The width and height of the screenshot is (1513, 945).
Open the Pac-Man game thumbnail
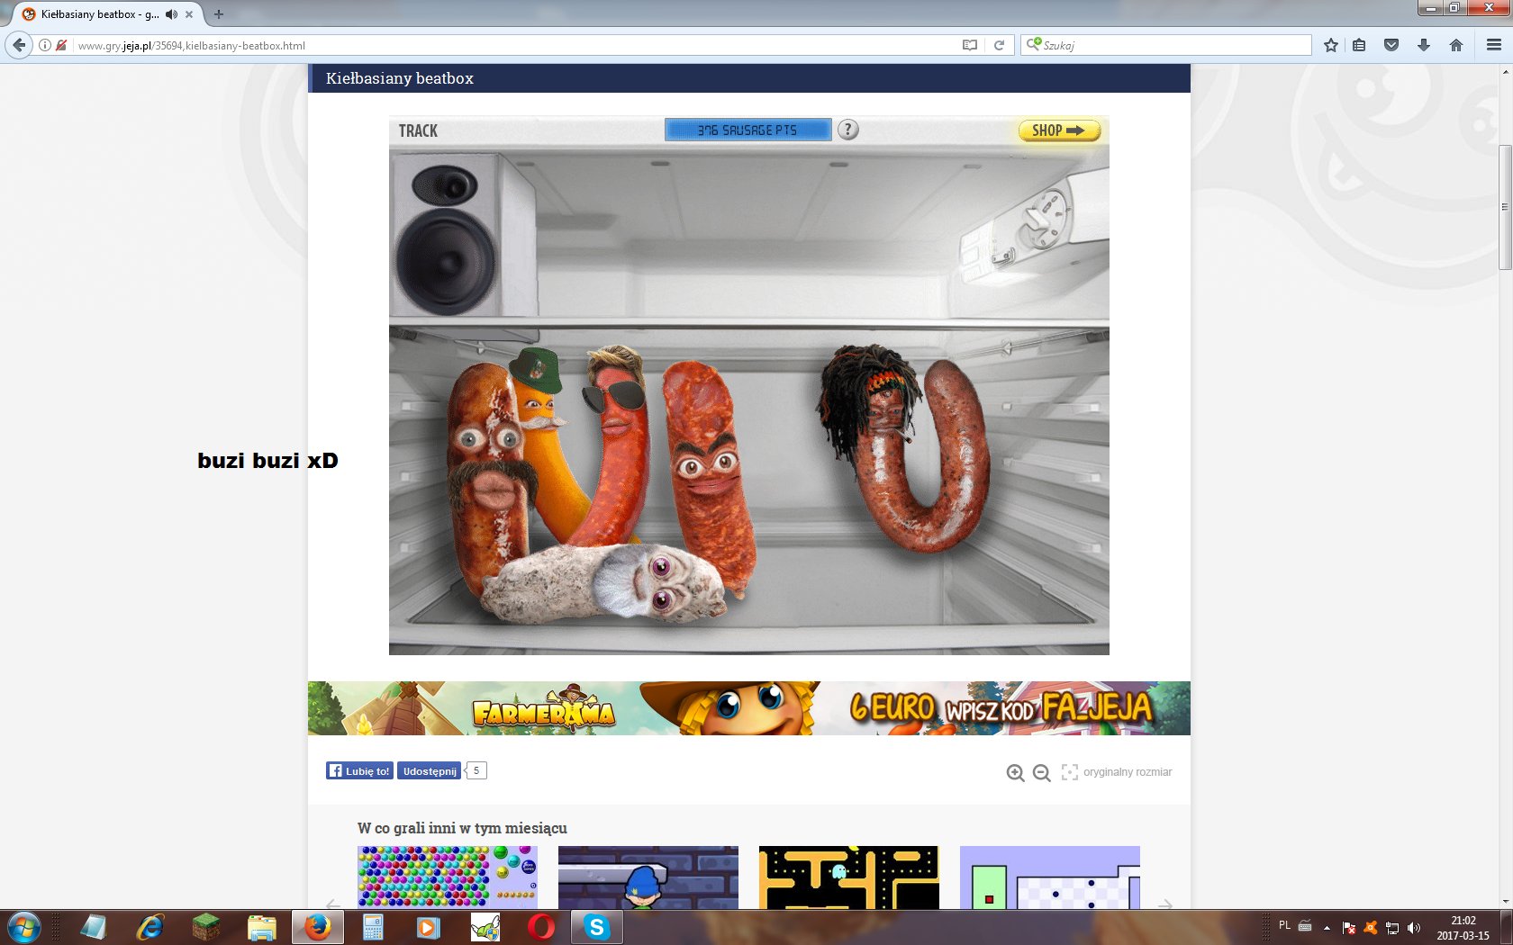(x=849, y=877)
